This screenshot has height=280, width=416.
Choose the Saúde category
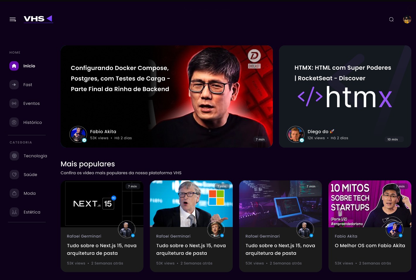pyautogui.click(x=30, y=175)
